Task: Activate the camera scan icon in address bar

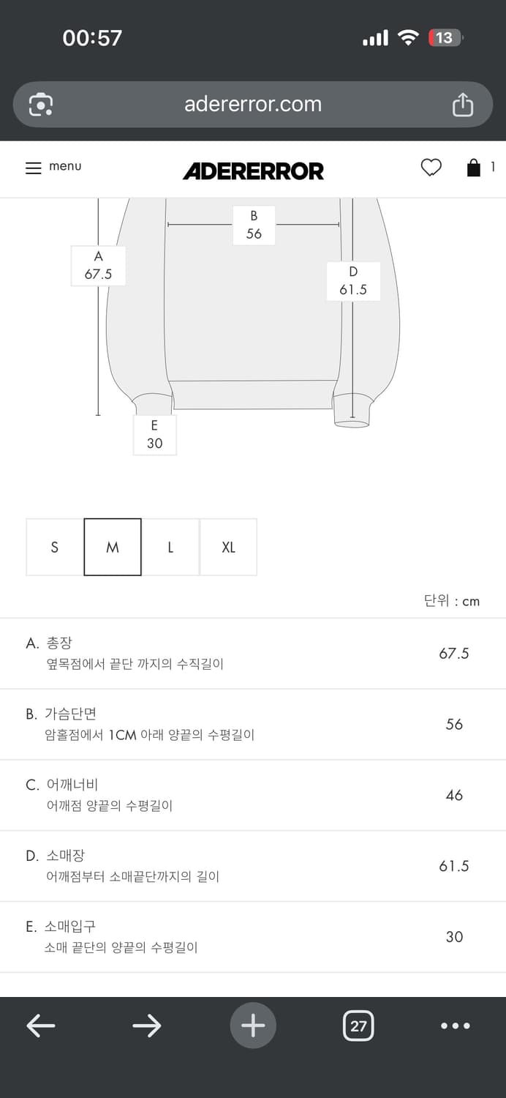Action: [42, 104]
